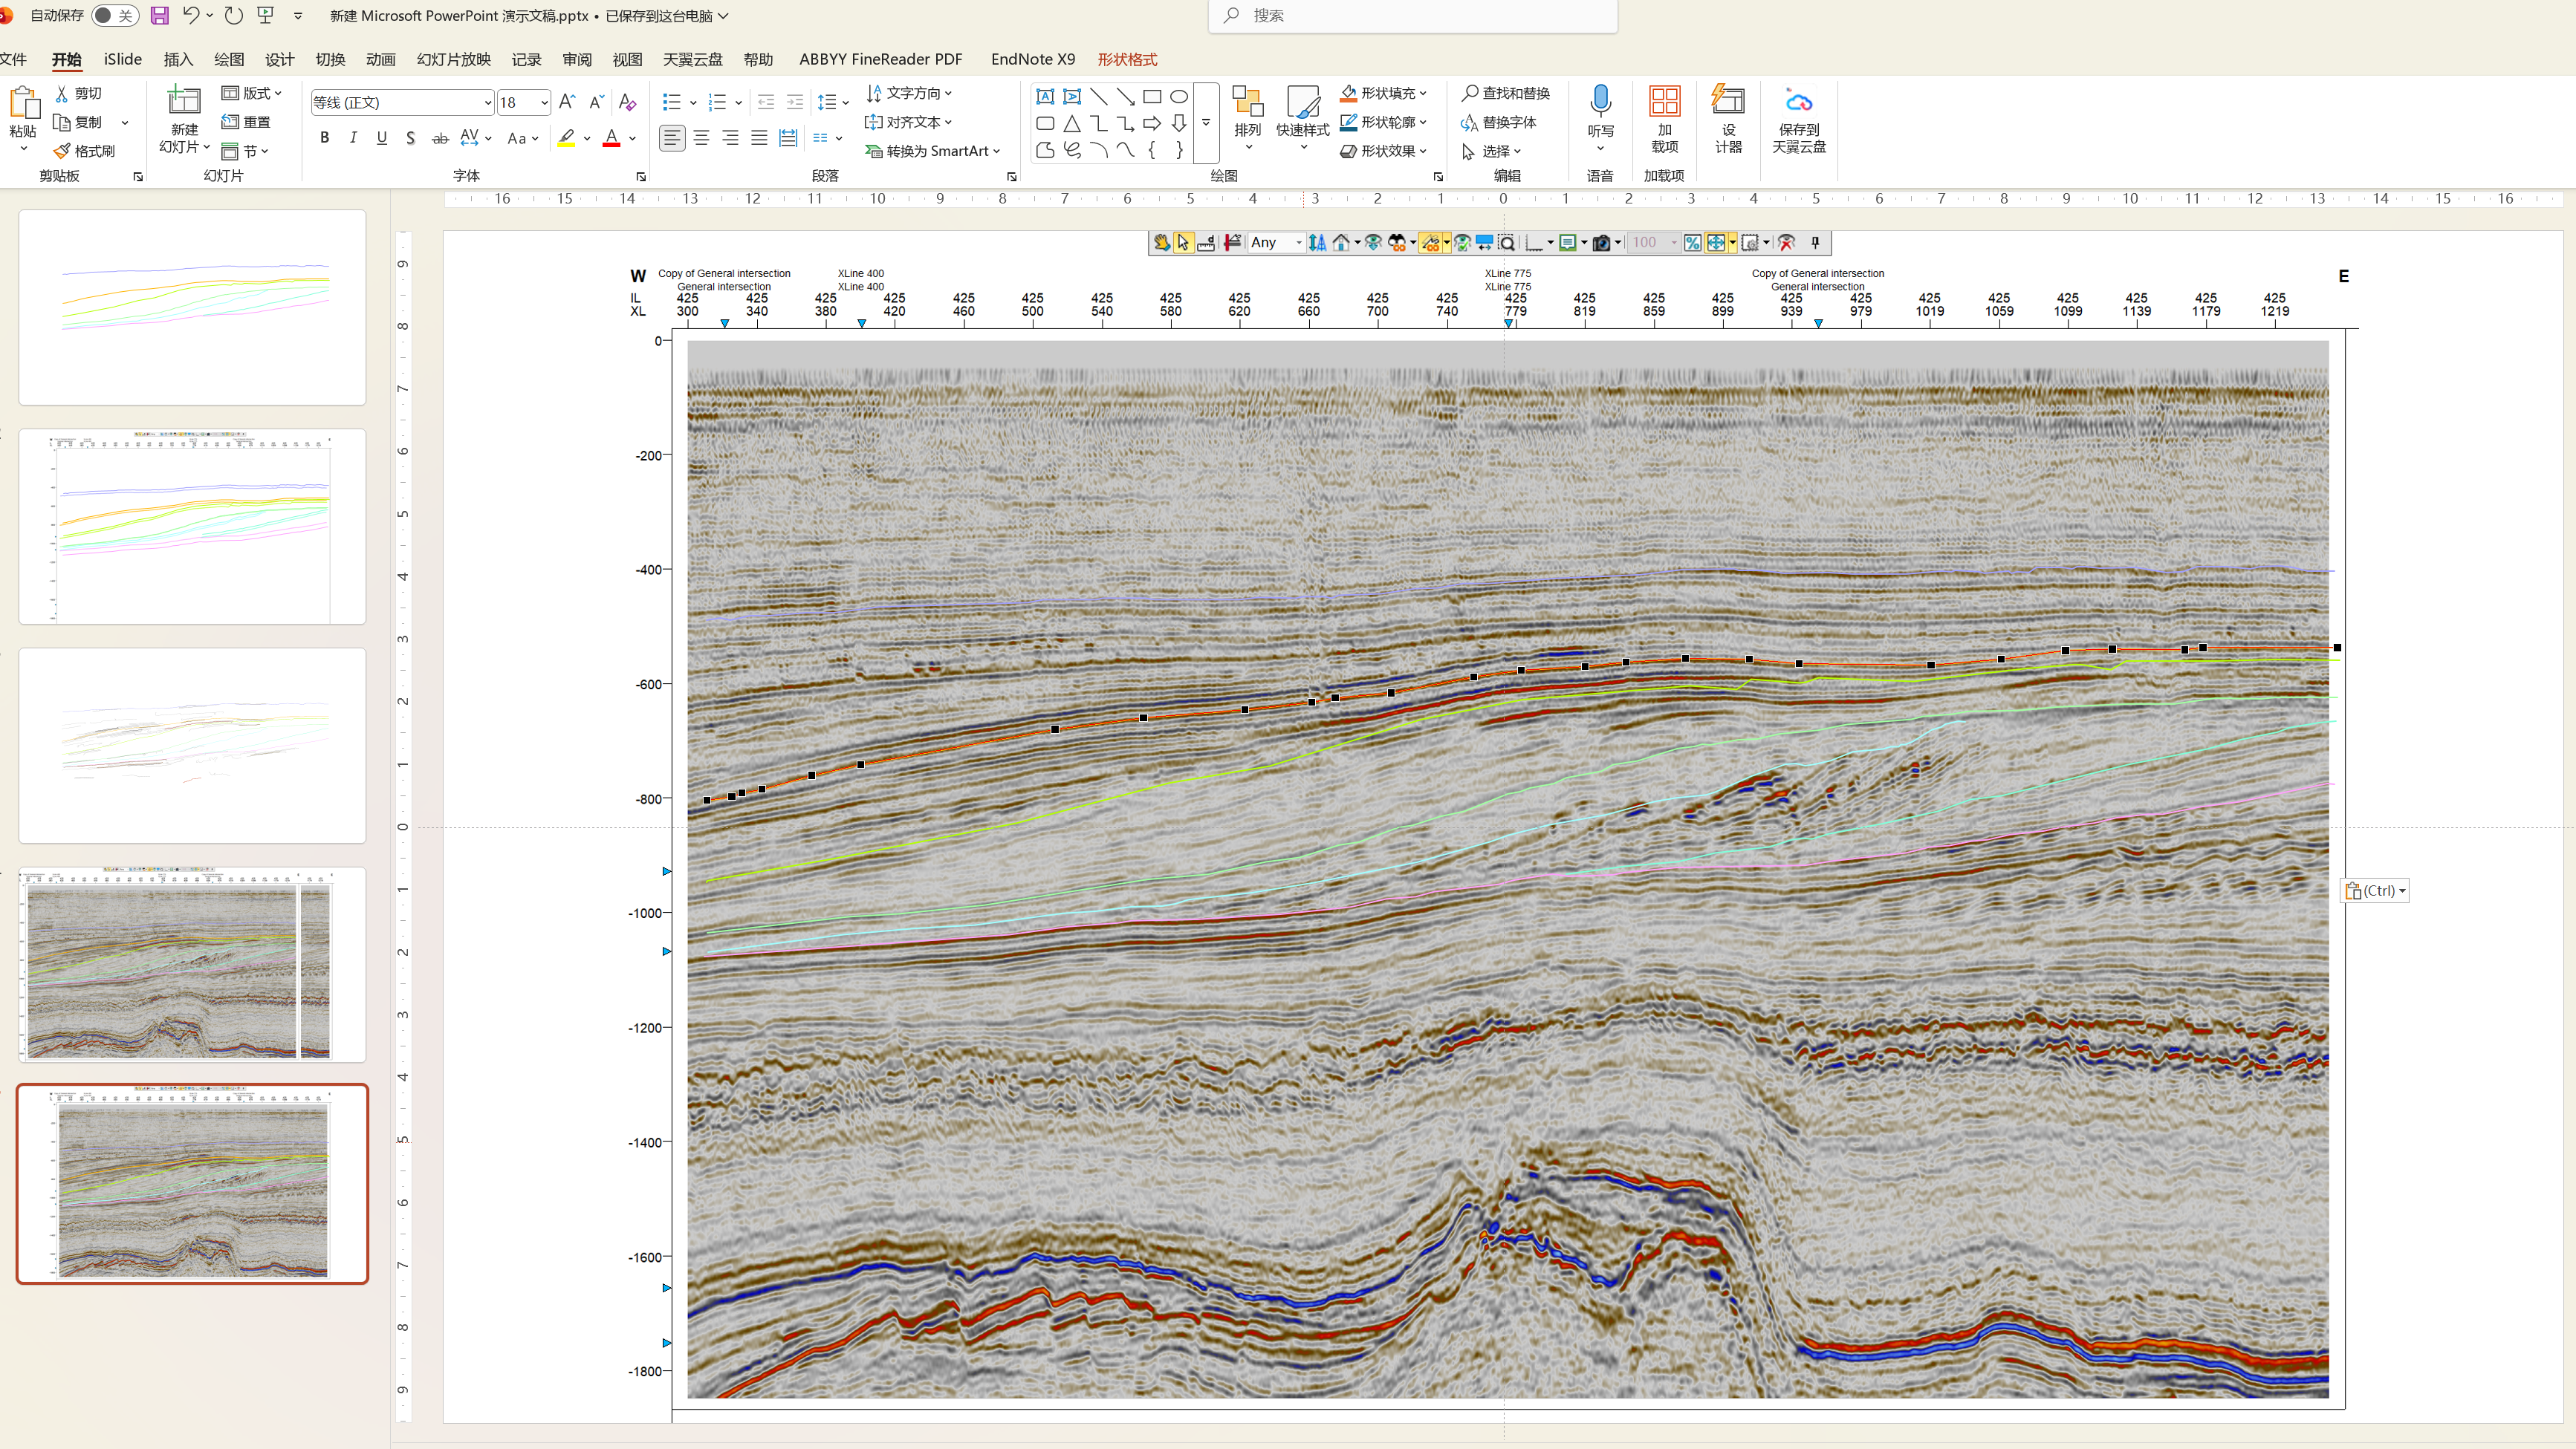Screen dimensions: 2576x1449
Task: Click Convert to SmartArt button
Action: coord(932,151)
